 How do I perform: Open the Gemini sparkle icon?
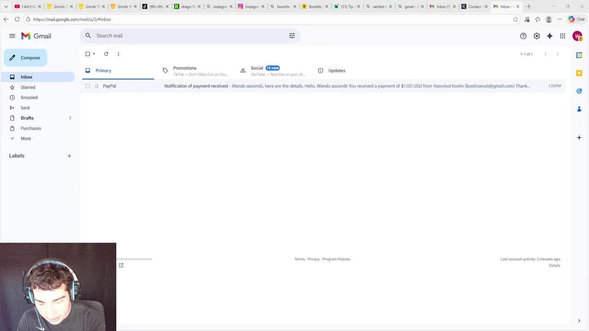click(549, 36)
